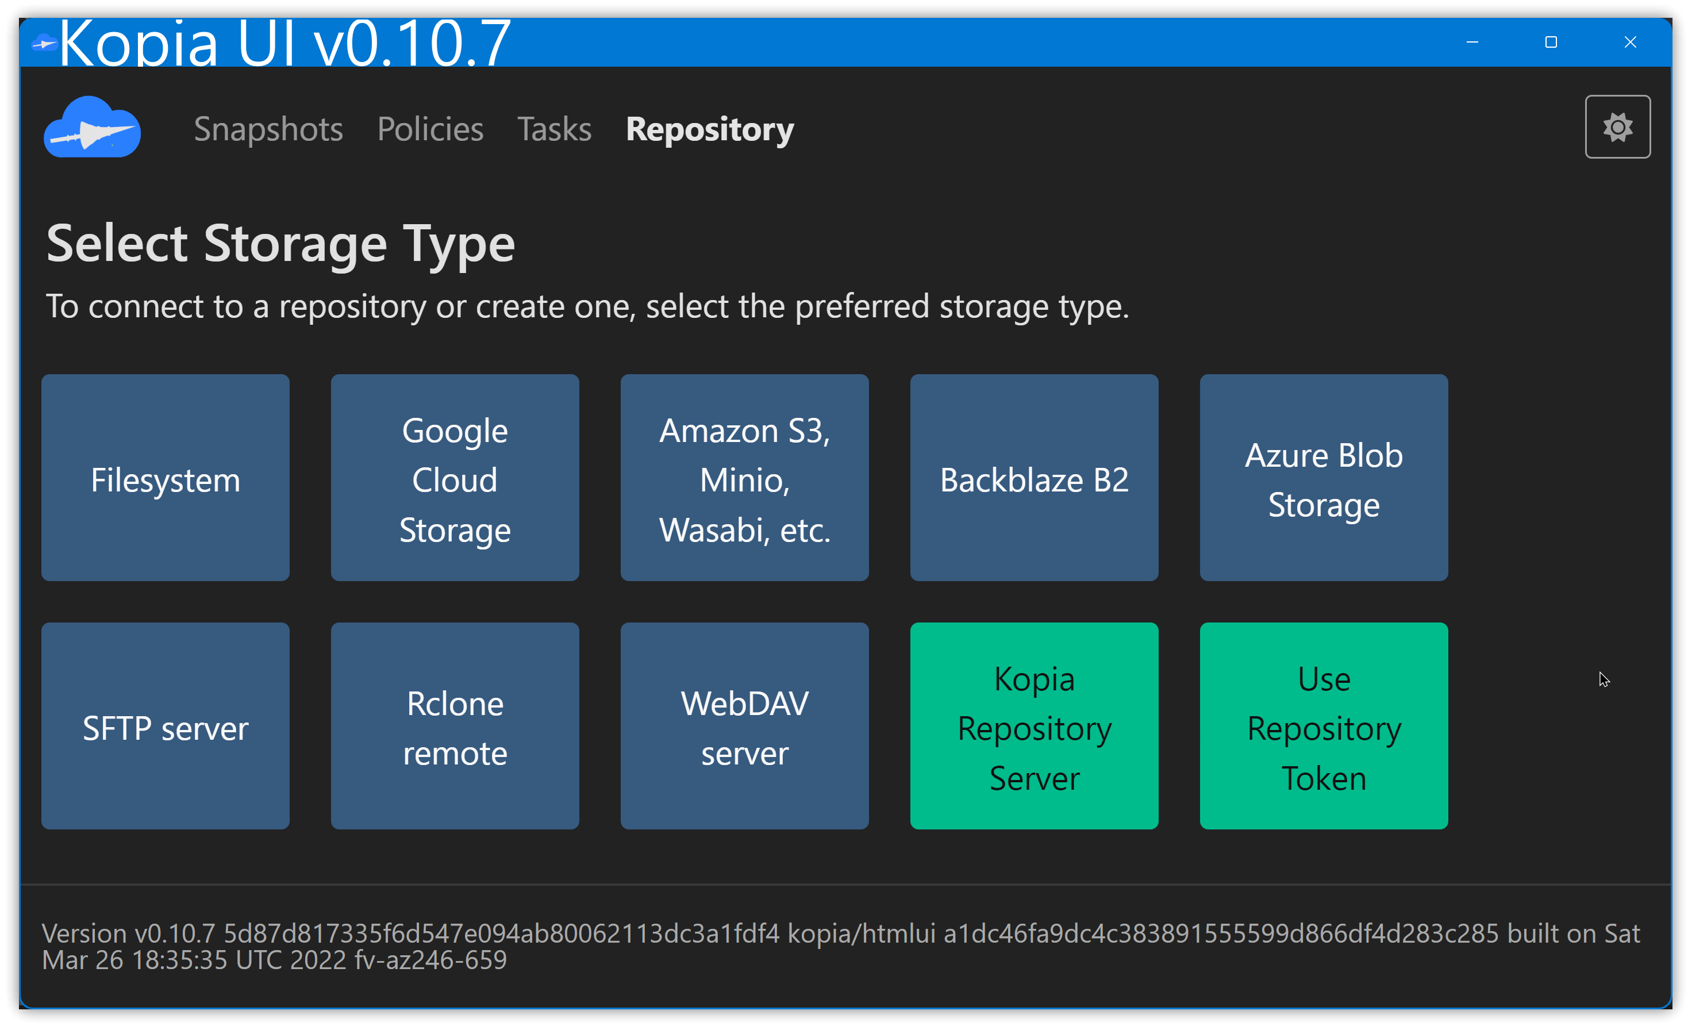Choose Rclone remote storage
This screenshot has height=1026, width=1688.
pos(455,726)
